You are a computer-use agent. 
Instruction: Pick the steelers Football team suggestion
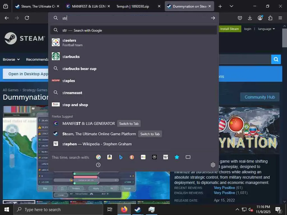pos(133,43)
